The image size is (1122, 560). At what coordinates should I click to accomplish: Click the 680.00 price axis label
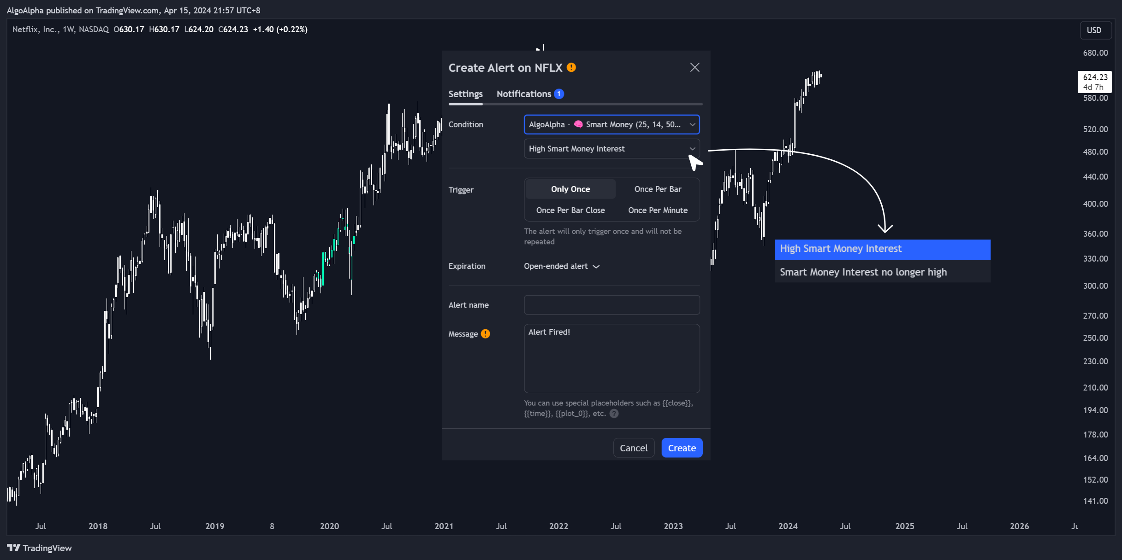coord(1095,53)
